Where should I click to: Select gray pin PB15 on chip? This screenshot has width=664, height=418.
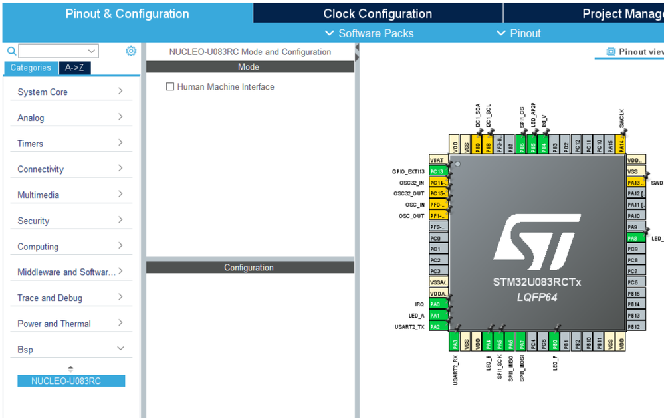(x=636, y=293)
